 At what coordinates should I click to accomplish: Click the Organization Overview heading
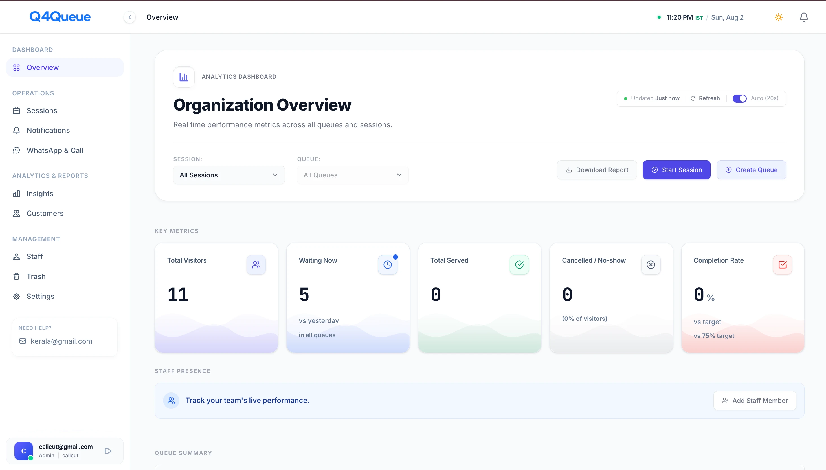coord(262,105)
